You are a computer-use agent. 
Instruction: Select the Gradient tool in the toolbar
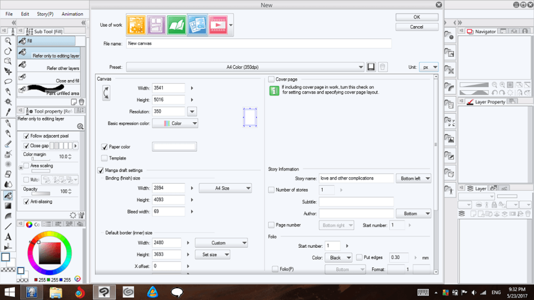(x=8, y=206)
